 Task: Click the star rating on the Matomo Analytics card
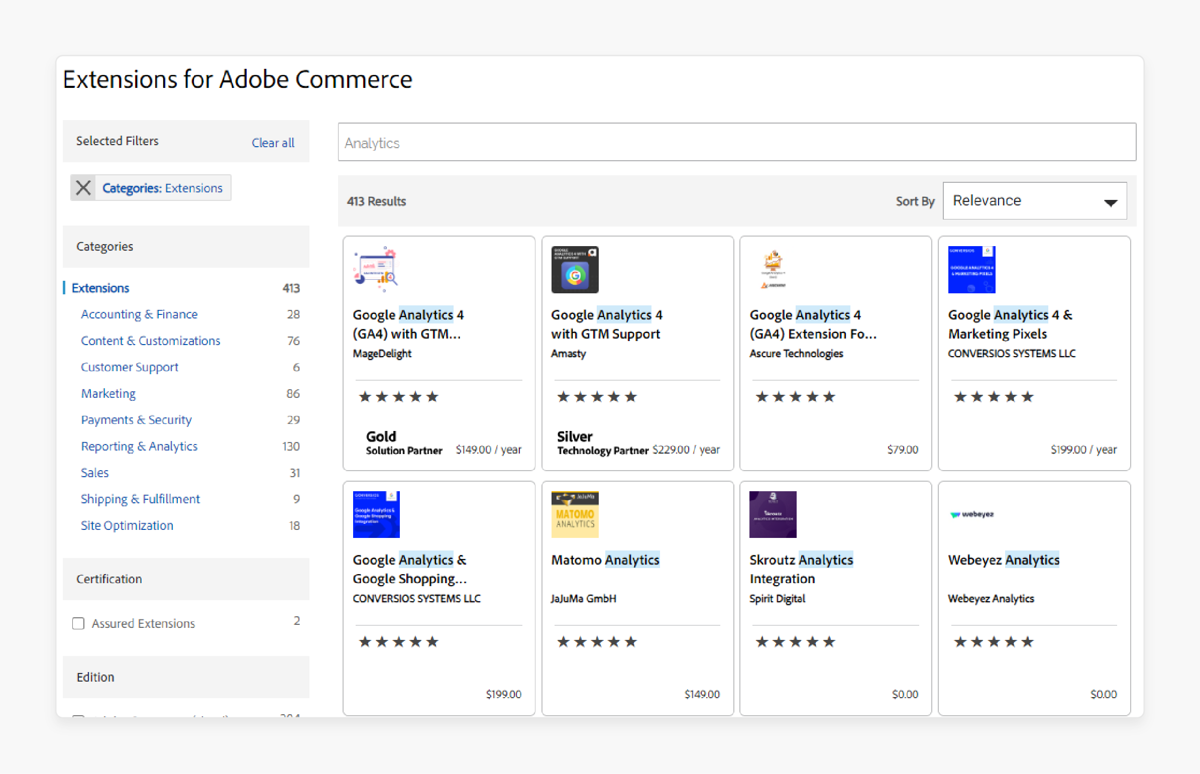tap(597, 642)
